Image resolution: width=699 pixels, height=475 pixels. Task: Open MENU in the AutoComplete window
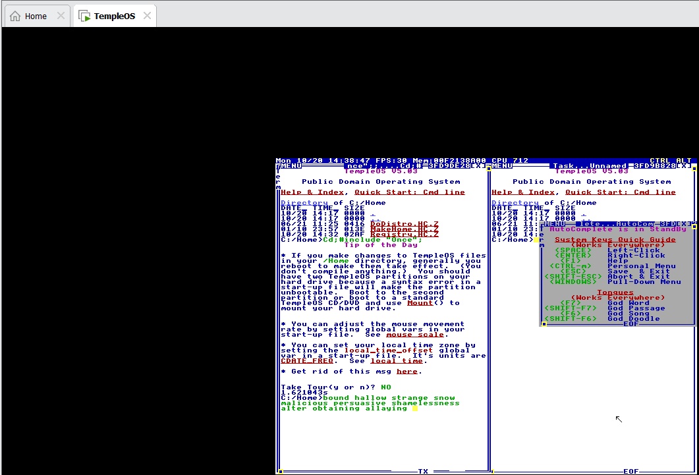pyautogui.click(x=555, y=224)
